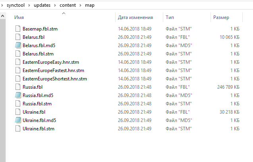Expand the chevron after content in the path
Image resolution: width=253 pixels, height=162 pixels.
(x=80, y=5)
